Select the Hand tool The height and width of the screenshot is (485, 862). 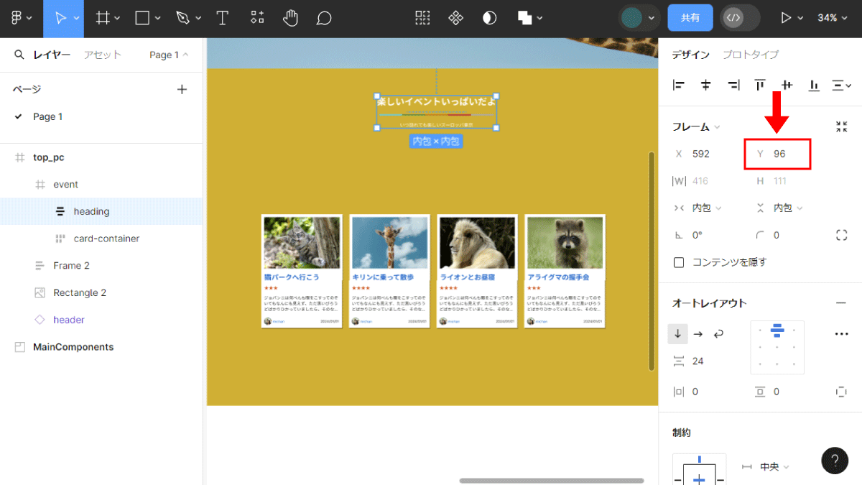coord(290,18)
